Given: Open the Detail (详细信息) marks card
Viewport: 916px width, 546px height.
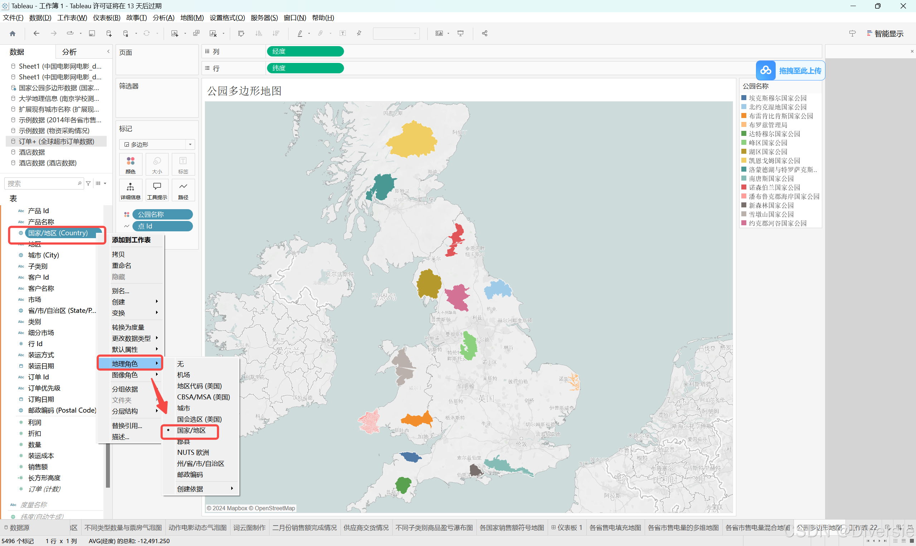Looking at the screenshot, I should pyautogui.click(x=130, y=190).
